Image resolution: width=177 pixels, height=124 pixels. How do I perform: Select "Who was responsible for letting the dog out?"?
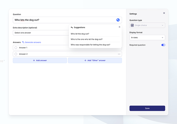pyautogui.click(x=90, y=45)
